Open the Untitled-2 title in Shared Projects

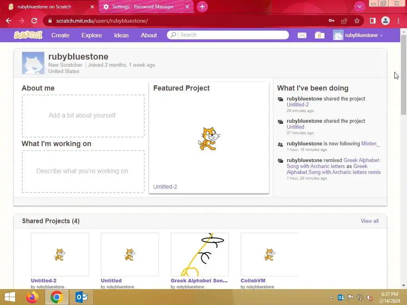click(44, 281)
